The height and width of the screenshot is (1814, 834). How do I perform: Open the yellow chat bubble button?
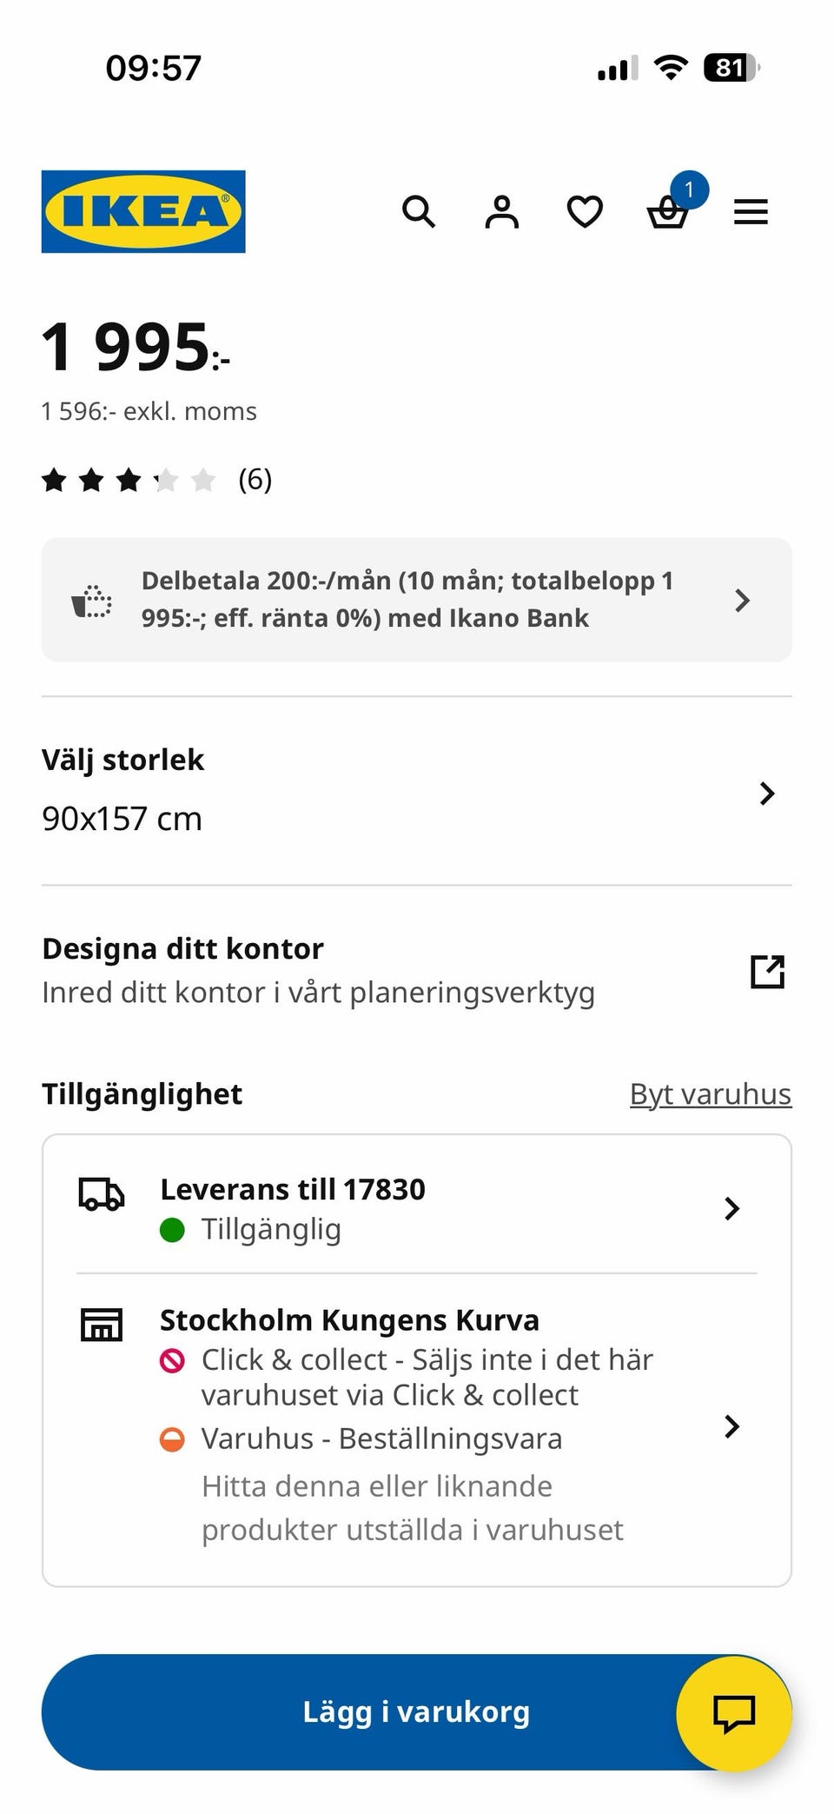(x=733, y=1712)
